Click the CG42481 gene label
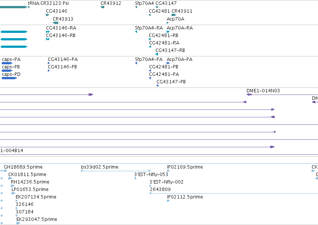Image resolution: width=318 pixels, height=225 pixels. coord(159,11)
